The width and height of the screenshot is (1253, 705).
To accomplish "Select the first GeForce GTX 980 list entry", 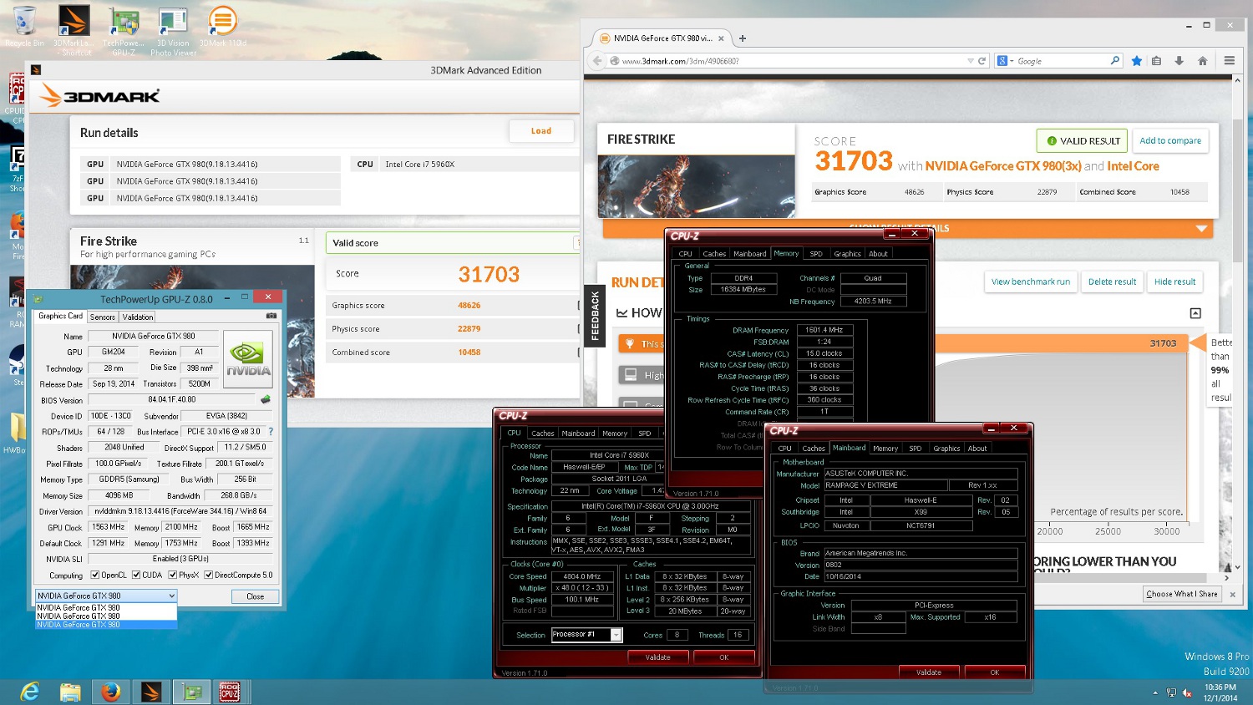I will tap(106, 608).
